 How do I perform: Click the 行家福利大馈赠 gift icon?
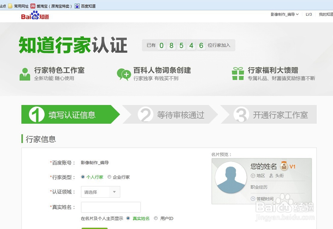pyautogui.click(x=237, y=73)
